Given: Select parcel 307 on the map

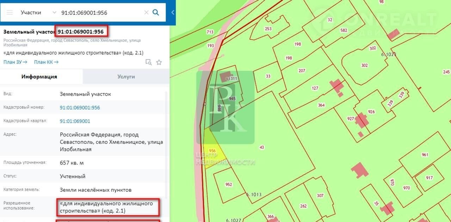Looking at the screenshot, I should click(x=320, y=196).
